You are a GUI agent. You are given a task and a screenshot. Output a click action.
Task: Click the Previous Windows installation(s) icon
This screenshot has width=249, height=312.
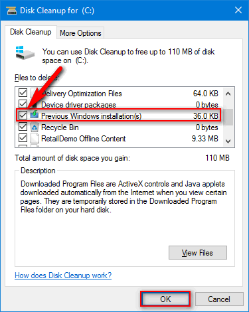[35, 115]
